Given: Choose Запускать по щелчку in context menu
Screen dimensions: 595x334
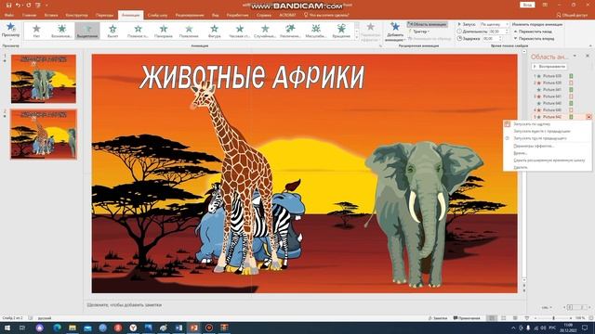Looking at the screenshot, I should pos(547,124).
